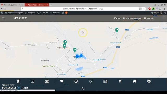Select the heart category icon

click(91, 81)
